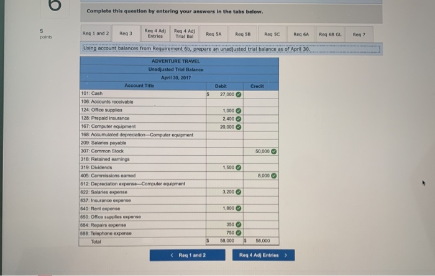This screenshot has height=276, width=435.
Task: Click green check beside Office supplies 1,000
Action: point(238,111)
